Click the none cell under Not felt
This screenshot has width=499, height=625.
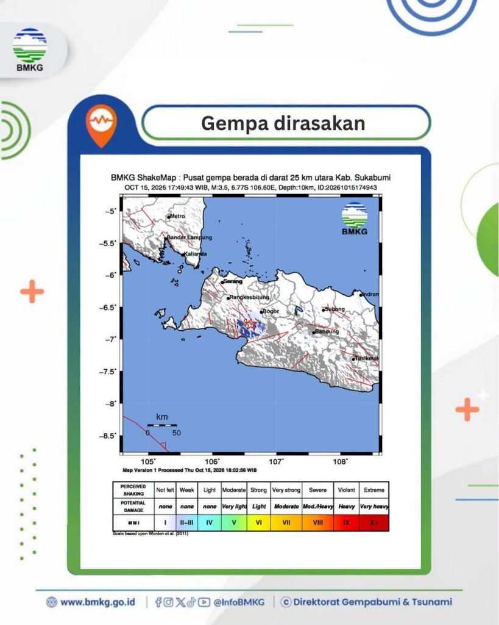pyautogui.click(x=165, y=506)
